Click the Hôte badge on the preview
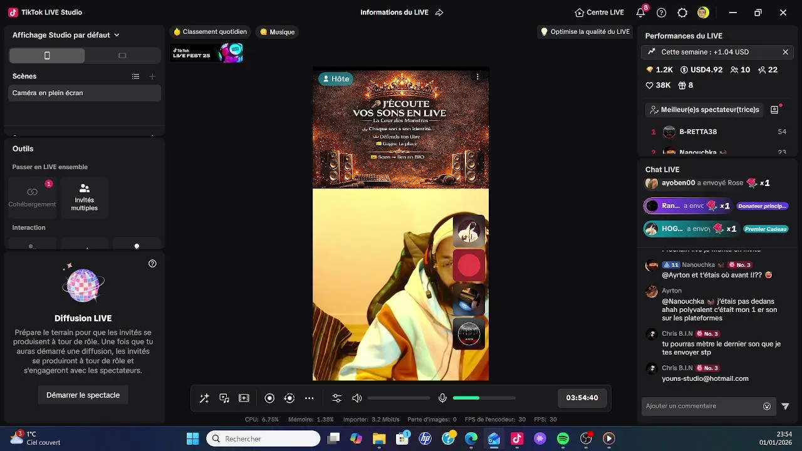 tap(335, 79)
